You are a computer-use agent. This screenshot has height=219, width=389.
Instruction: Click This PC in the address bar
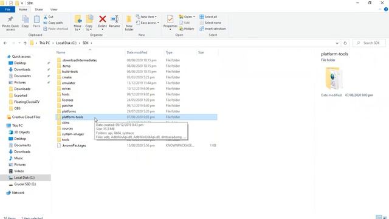click(44, 43)
